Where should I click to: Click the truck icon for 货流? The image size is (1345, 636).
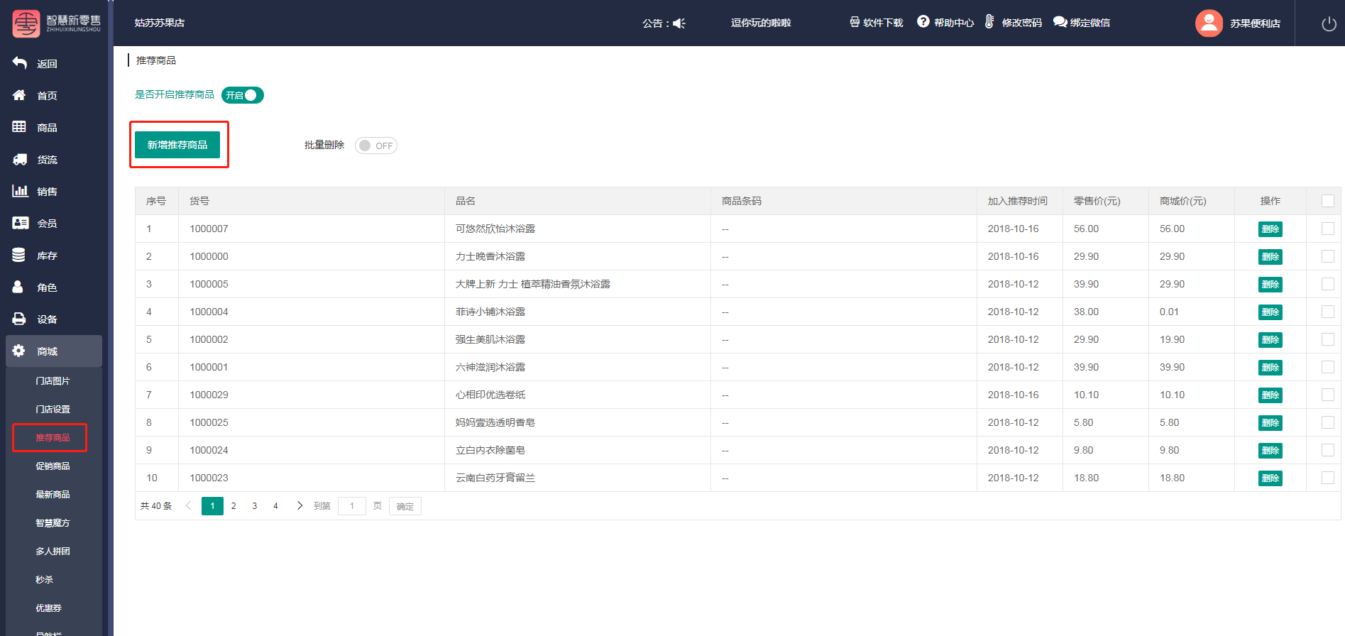pyautogui.click(x=20, y=159)
